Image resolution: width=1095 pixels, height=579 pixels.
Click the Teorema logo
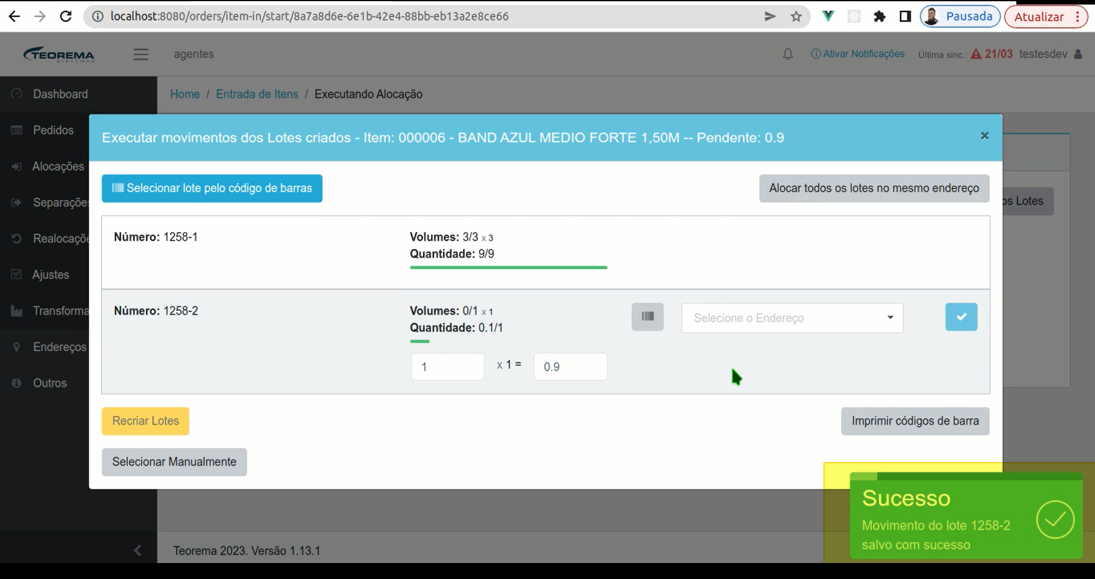point(59,54)
